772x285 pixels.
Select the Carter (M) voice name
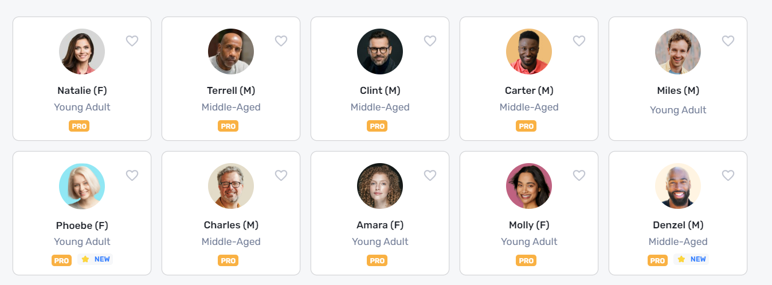click(529, 90)
